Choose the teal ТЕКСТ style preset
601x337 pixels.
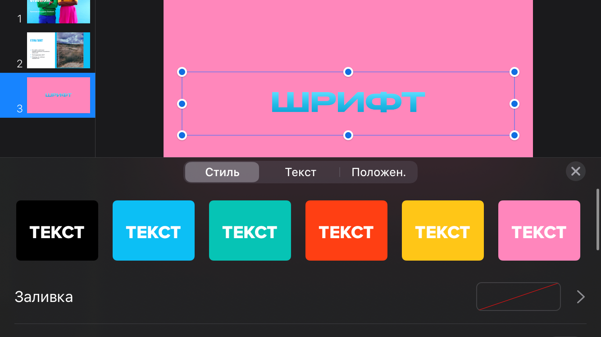(x=250, y=231)
